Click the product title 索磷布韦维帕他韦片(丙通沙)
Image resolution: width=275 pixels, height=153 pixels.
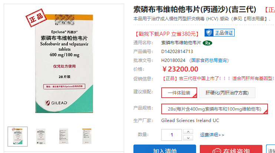pos(195,10)
